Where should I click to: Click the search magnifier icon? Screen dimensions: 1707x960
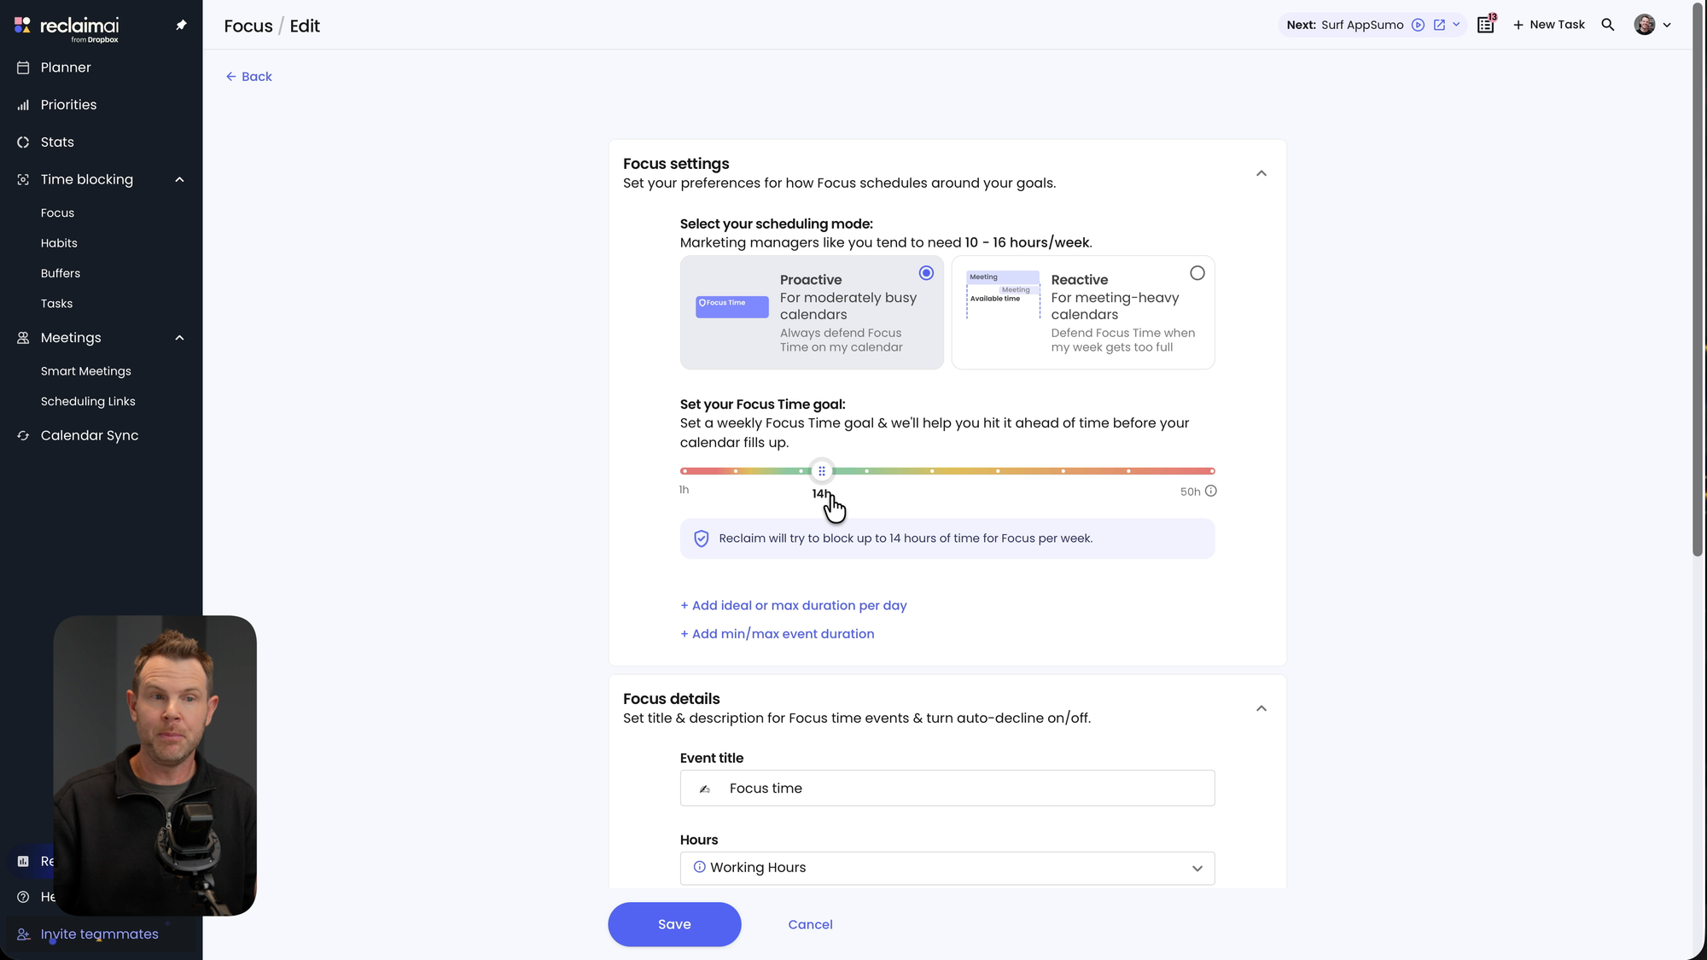point(1607,25)
